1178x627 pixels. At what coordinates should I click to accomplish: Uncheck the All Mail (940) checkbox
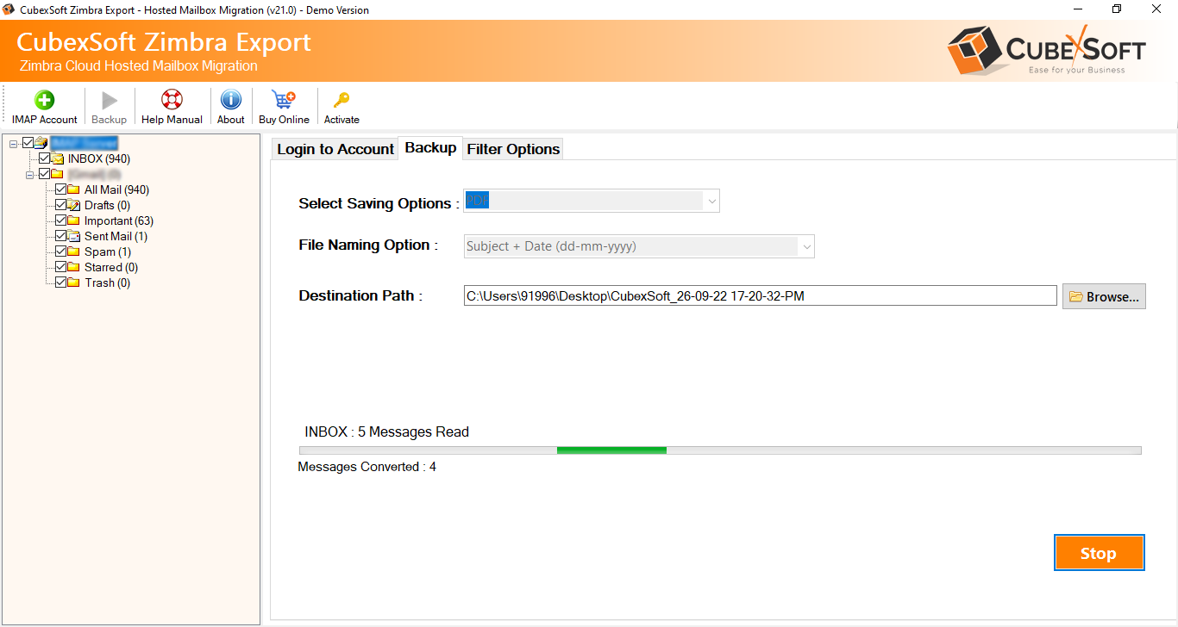(x=61, y=189)
